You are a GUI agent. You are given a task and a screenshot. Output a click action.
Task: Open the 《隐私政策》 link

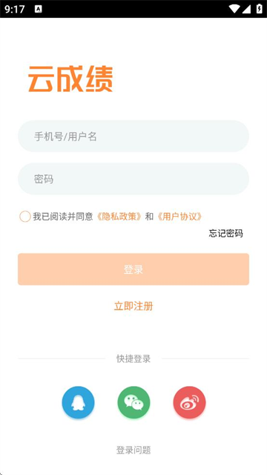coord(119,217)
